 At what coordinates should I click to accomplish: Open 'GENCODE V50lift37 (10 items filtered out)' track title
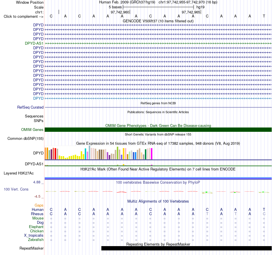point(158,21)
